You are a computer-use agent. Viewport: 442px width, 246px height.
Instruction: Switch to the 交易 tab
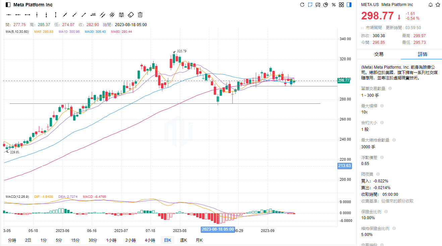(379, 54)
